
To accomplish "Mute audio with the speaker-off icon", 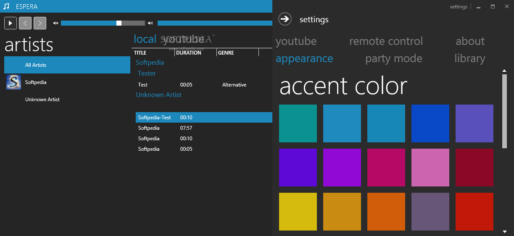I will (x=55, y=23).
